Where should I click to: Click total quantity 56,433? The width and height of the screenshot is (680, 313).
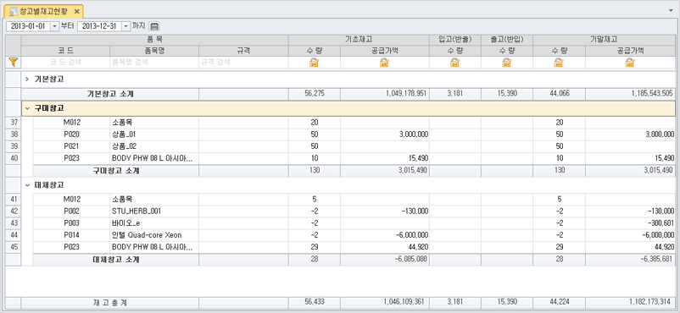click(x=315, y=302)
